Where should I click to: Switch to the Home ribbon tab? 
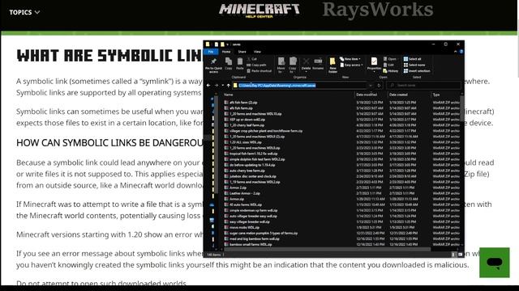tap(226, 52)
